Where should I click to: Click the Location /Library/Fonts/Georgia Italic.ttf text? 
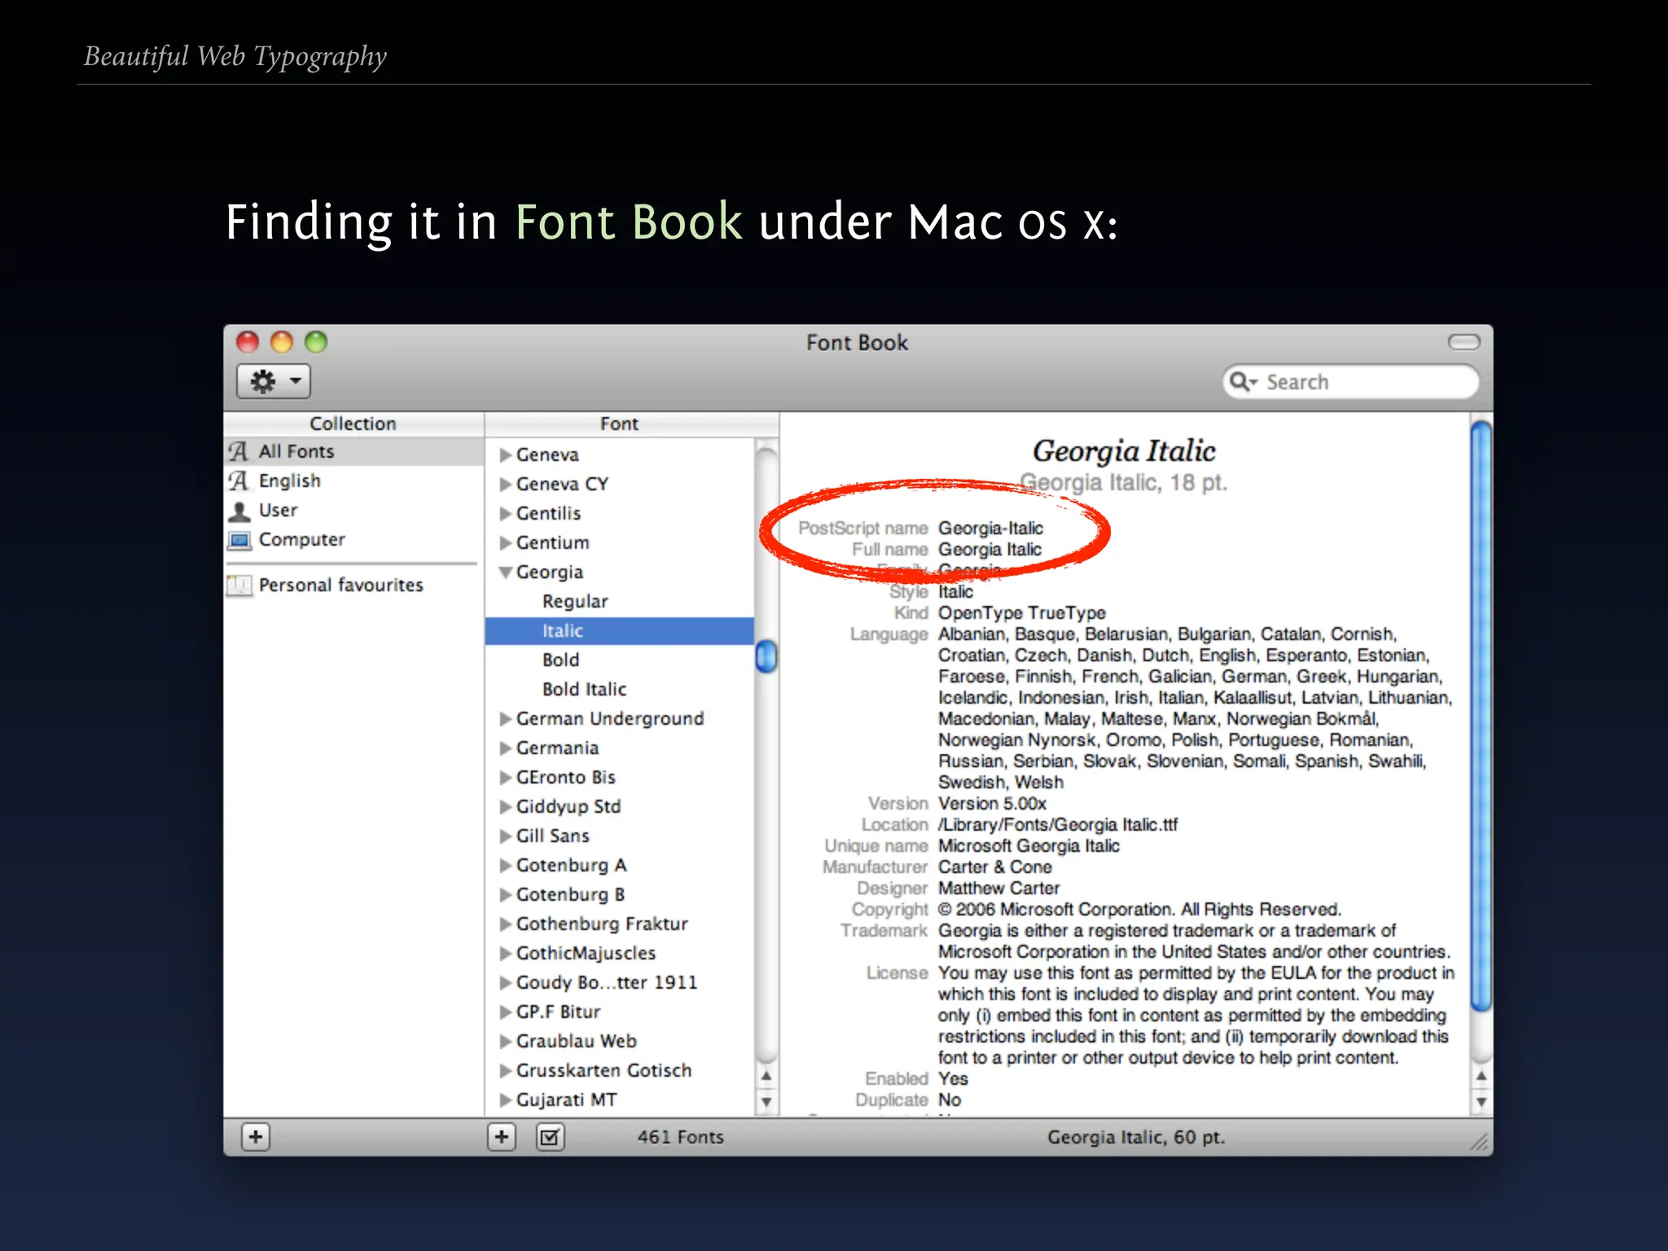[1058, 825]
